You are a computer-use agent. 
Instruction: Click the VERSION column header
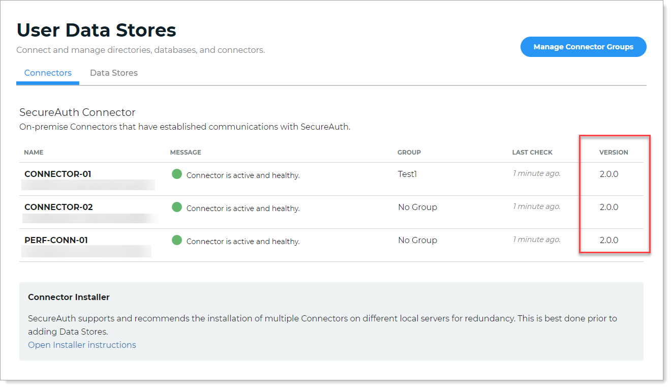[614, 153]
